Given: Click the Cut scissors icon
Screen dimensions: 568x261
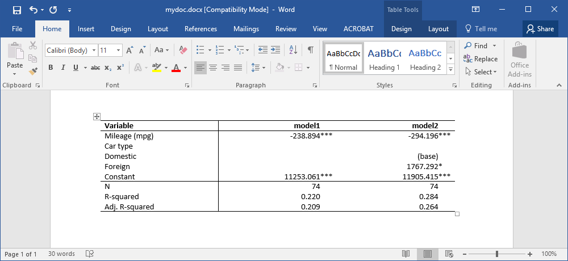Looking at the screenshot, I should coord(33,45).
